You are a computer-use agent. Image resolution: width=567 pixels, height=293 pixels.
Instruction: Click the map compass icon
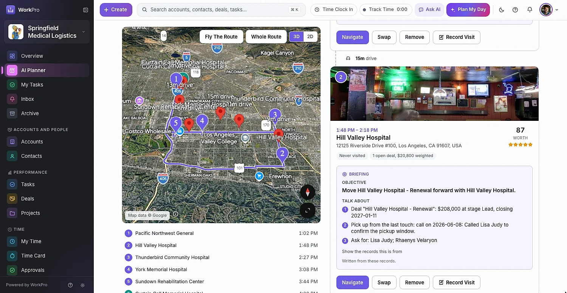click(x=308, y=192)
